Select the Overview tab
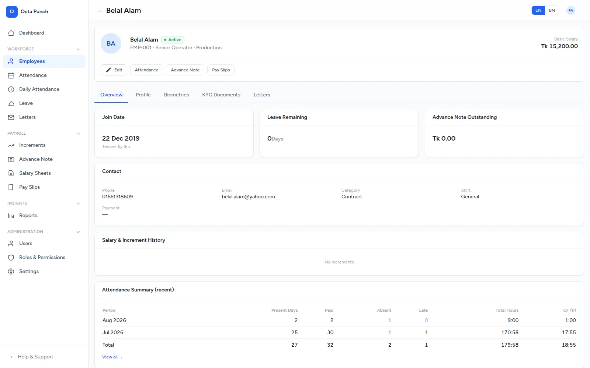 pyautogui.click(x=111, y=95)
